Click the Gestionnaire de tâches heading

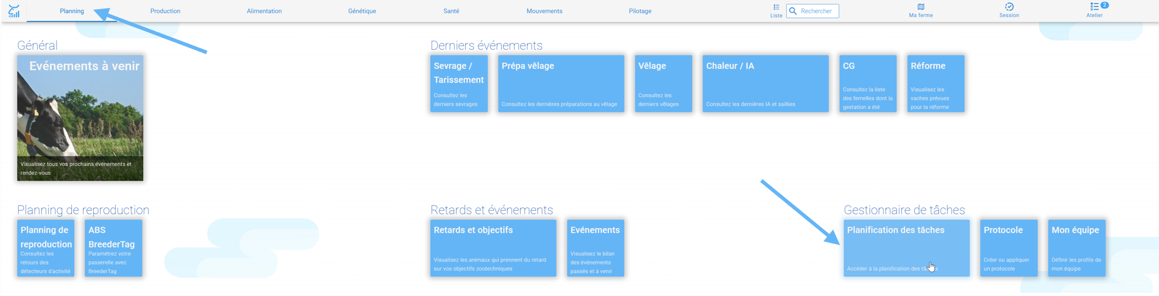904,210
